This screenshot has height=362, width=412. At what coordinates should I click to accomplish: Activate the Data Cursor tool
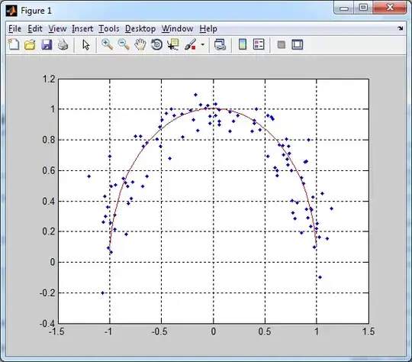click(x=173, y=44)
